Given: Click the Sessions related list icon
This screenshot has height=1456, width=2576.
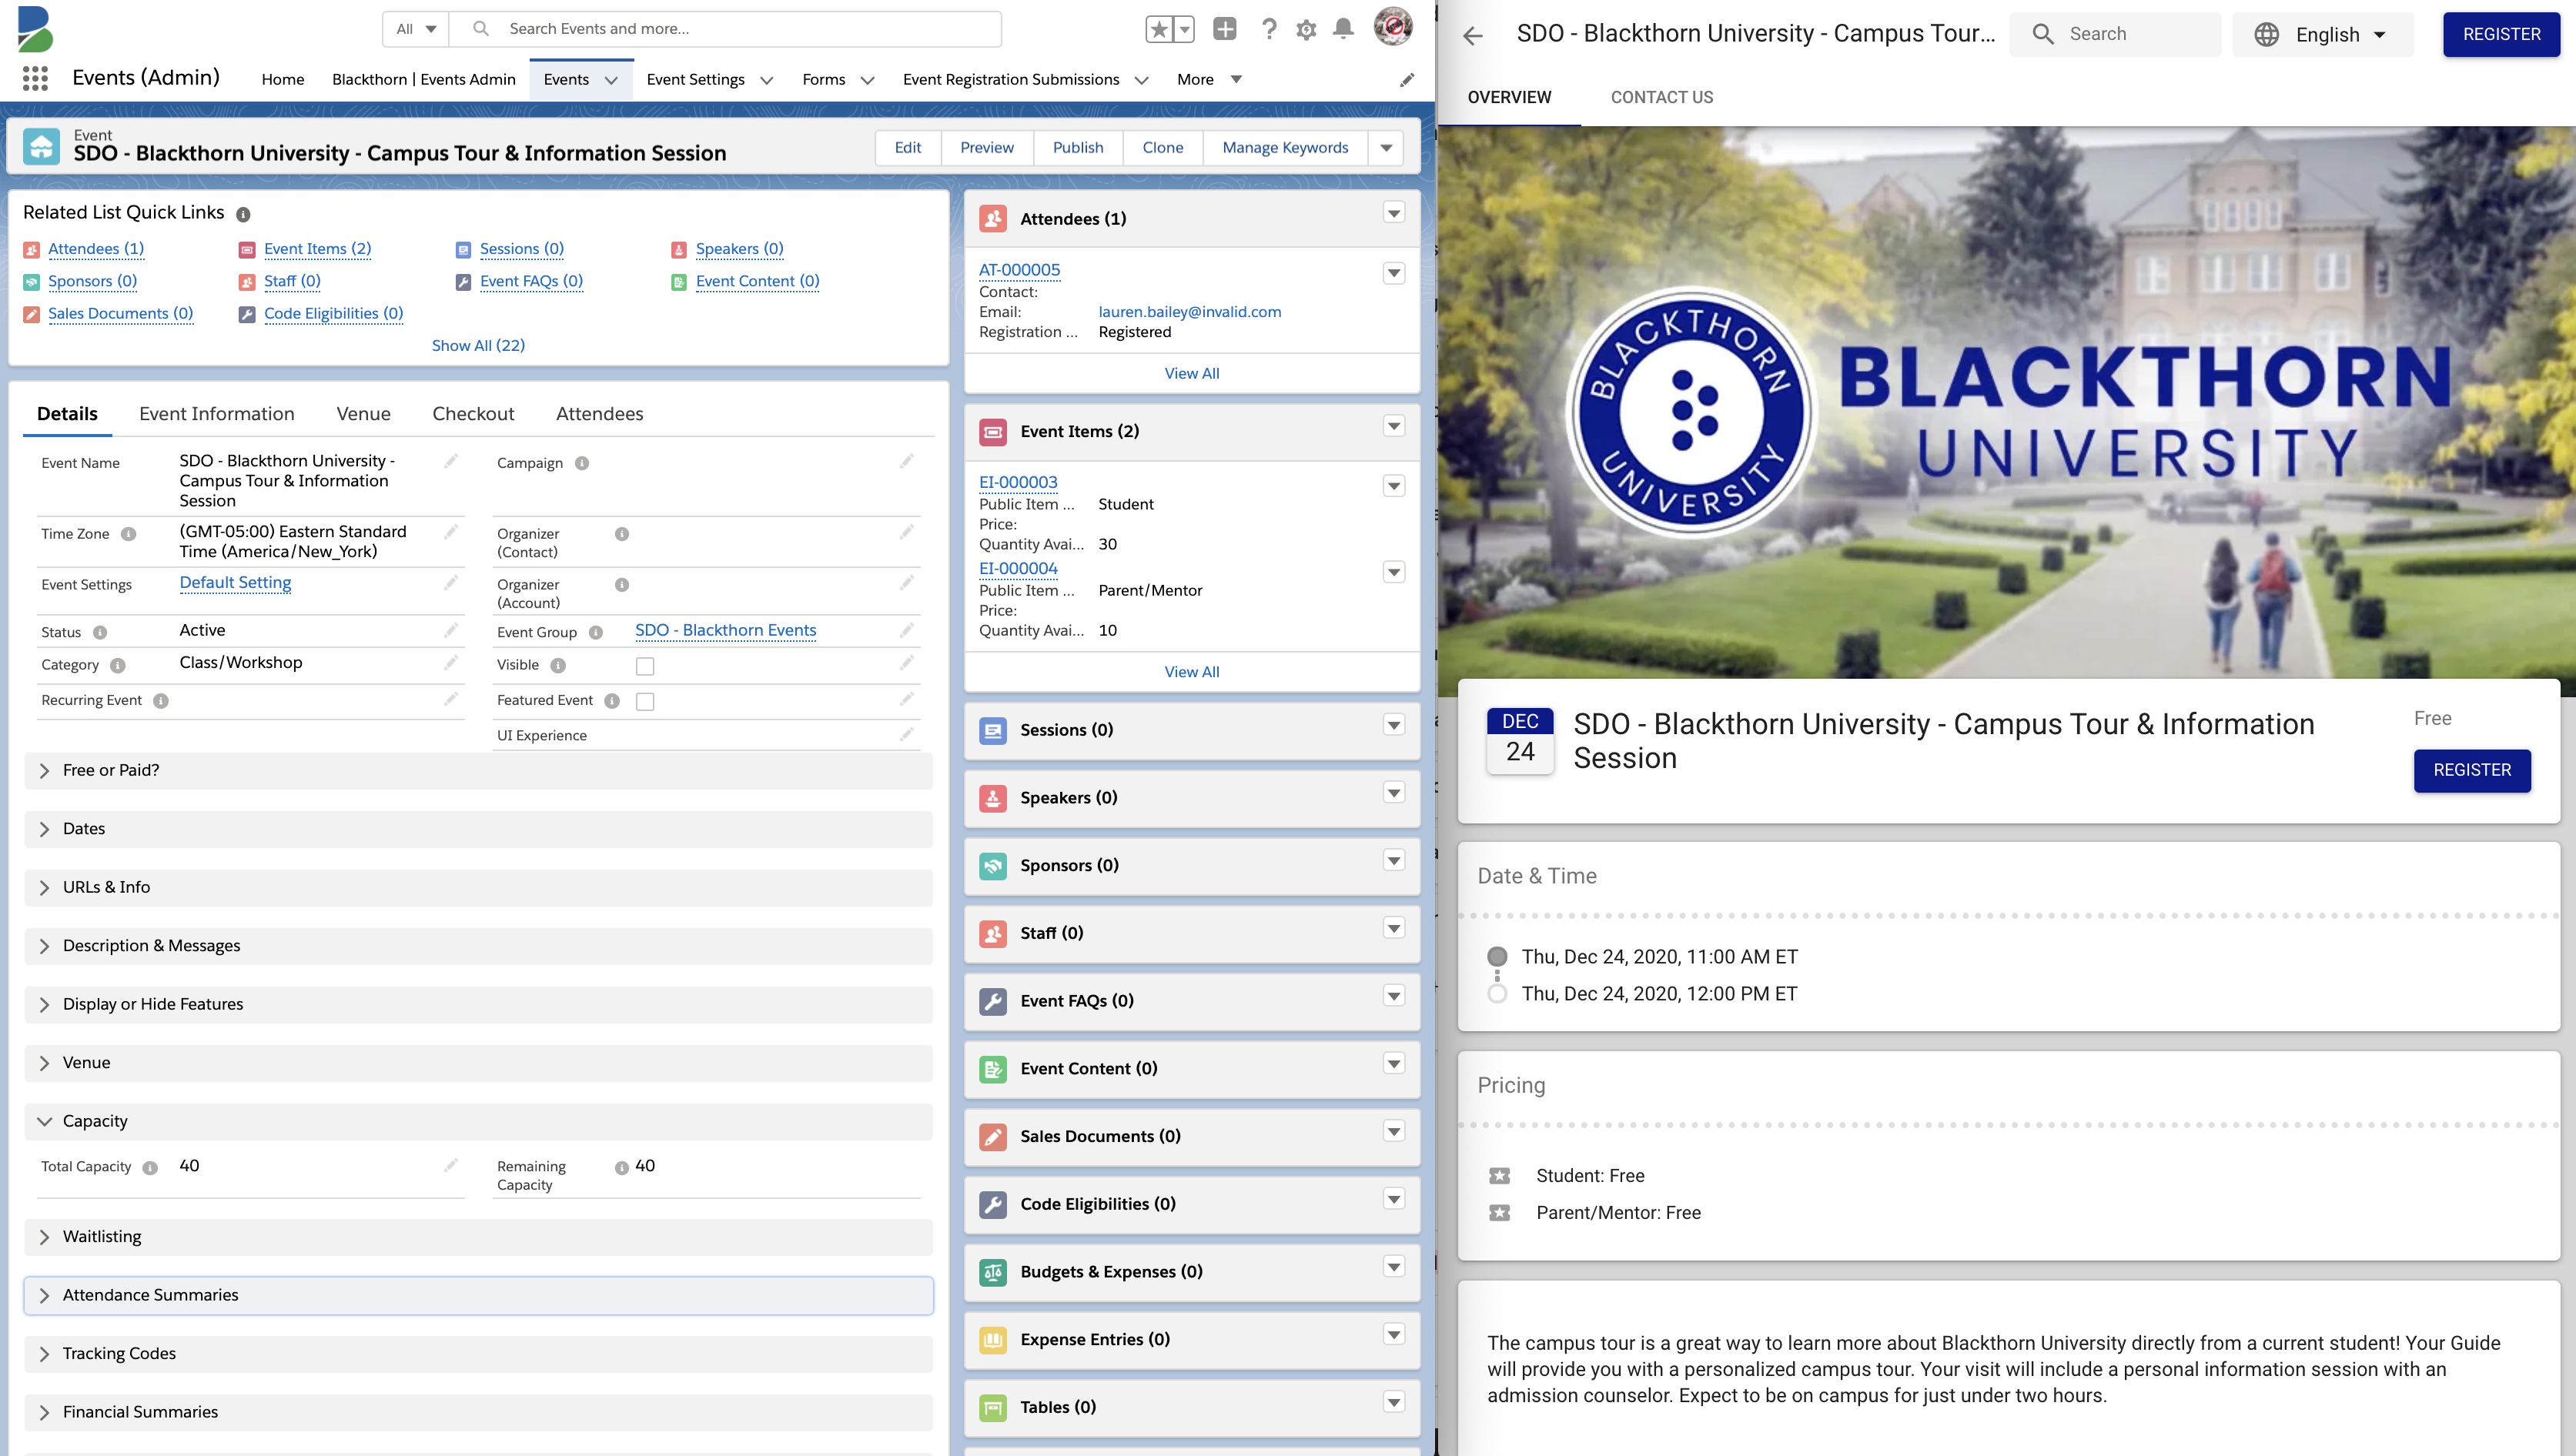Looking at the screenshot, I should pos(992,730).
